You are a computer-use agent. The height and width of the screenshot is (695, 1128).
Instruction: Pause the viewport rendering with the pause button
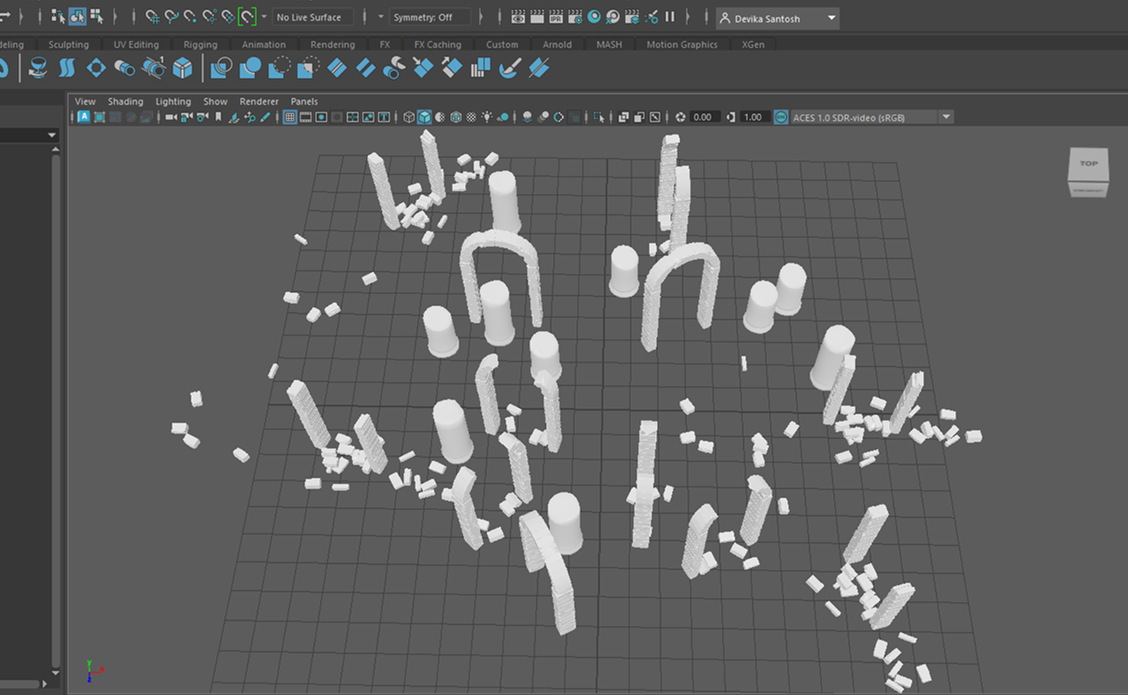click(x=670, y=15)
